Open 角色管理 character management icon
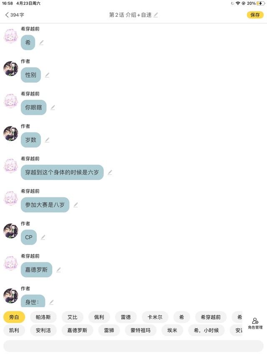The height and width of the screenshot is (356, 267). click(x=255, y=323)
